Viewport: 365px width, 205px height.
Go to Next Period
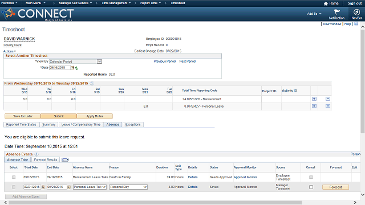(188, 61)
